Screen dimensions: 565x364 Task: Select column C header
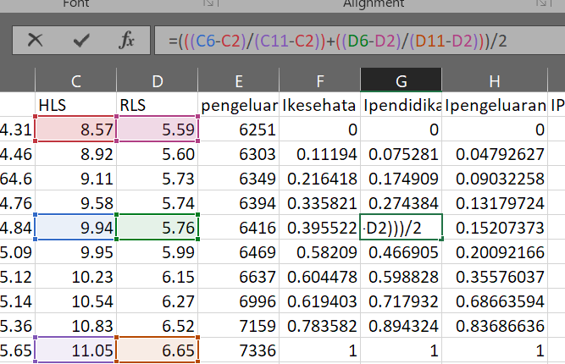point(75,80)
